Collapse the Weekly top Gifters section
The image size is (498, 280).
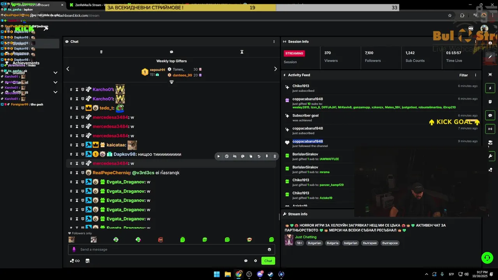tap(172, 82)
